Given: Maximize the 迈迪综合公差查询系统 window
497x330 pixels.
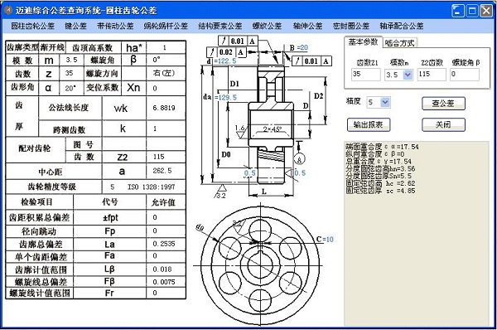Looking at the screenshot, I should pyautogui.click(x=472, y=11).
